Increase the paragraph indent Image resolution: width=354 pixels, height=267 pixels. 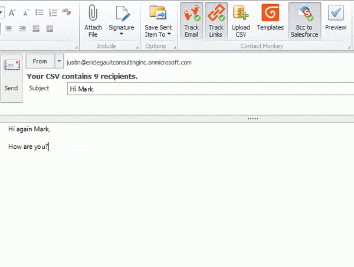tap(50, 29)
